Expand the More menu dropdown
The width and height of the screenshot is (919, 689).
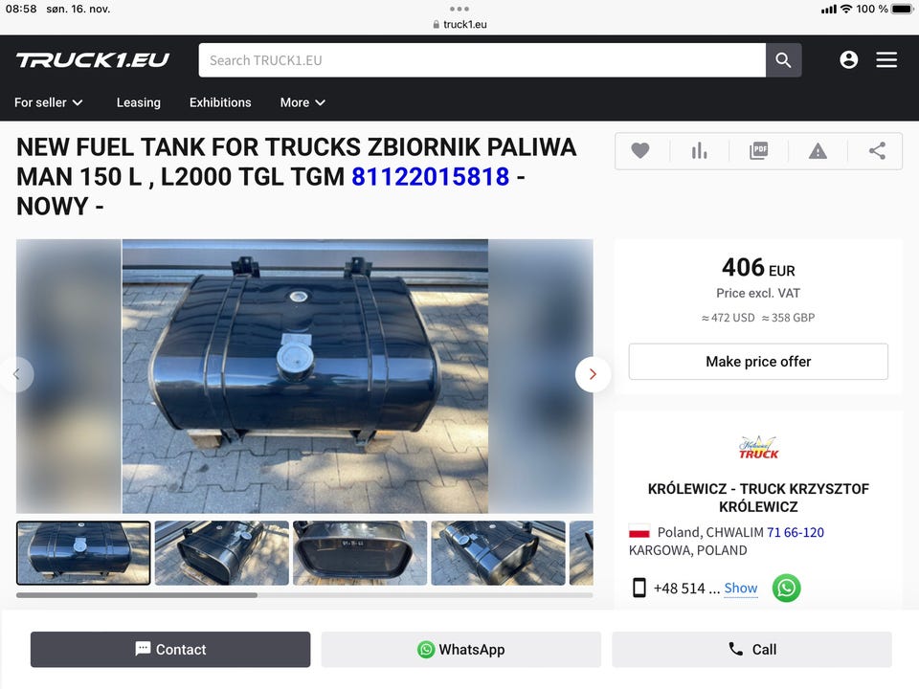click(x=303, y=102)
